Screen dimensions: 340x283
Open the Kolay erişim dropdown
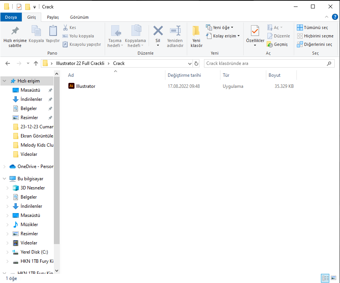pyautogui.click(x=223, y=36)
